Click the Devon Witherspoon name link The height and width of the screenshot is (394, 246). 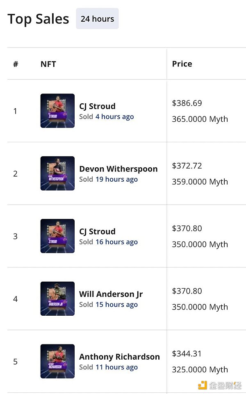118,169
